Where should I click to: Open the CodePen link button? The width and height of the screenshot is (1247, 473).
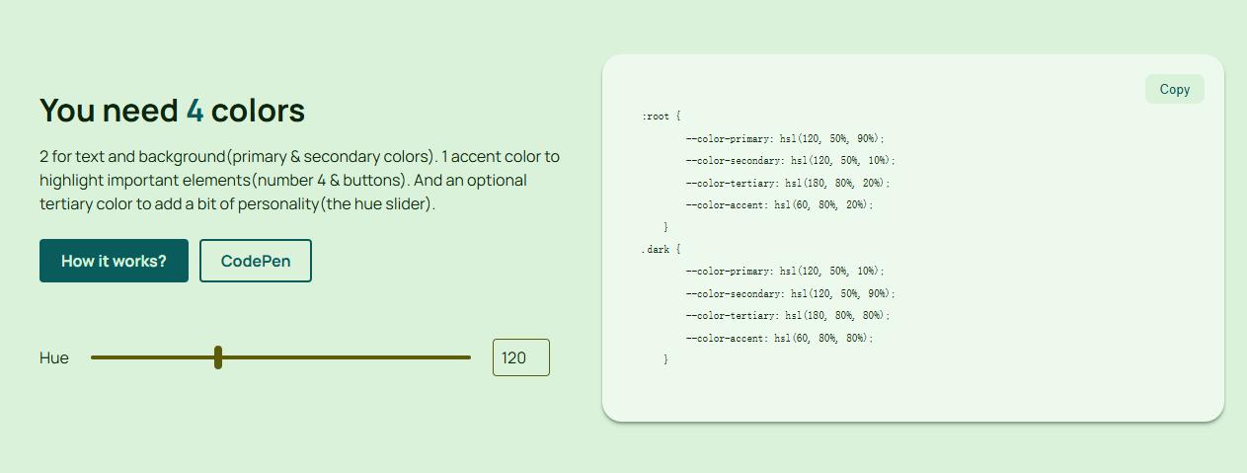(x=256, y=261)
